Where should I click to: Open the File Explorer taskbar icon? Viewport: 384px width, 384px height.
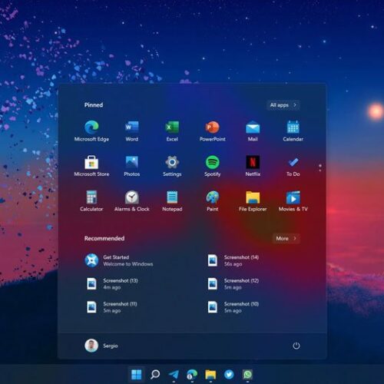tap(210, 375)
